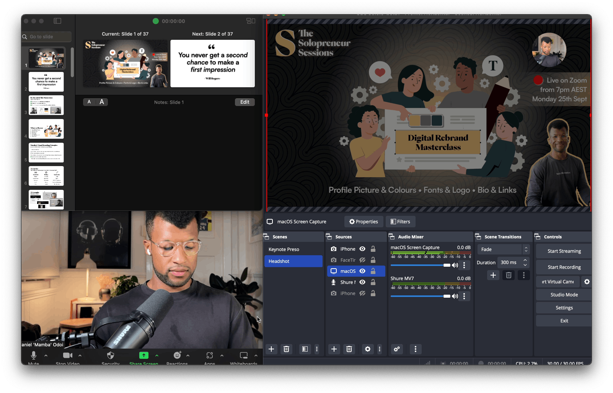Image resolution: width=613 pixels, height=393 pixels.
Task: Float the Audio Mixer dock via title icon
Action: pyautogui.click(x=391, y=237)
